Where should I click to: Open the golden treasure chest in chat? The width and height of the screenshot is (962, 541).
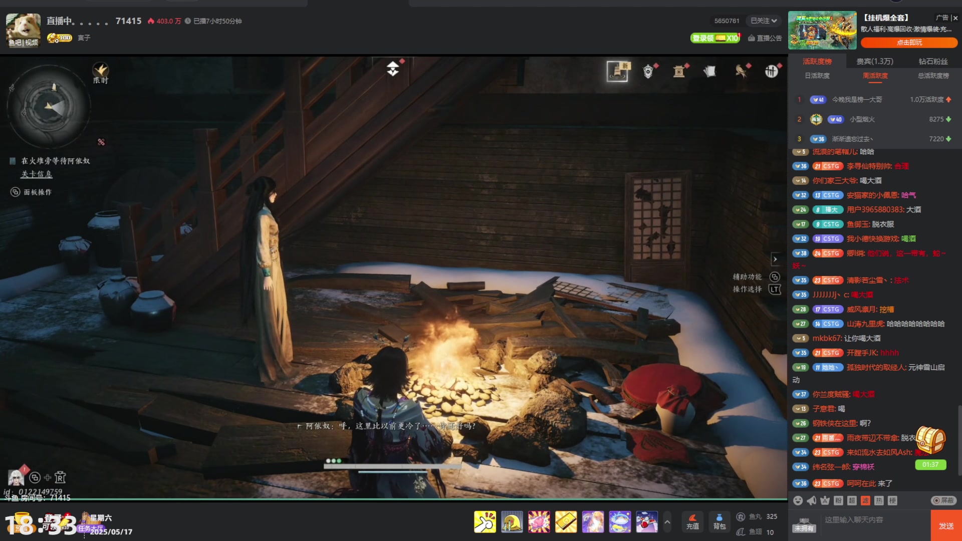931,440
